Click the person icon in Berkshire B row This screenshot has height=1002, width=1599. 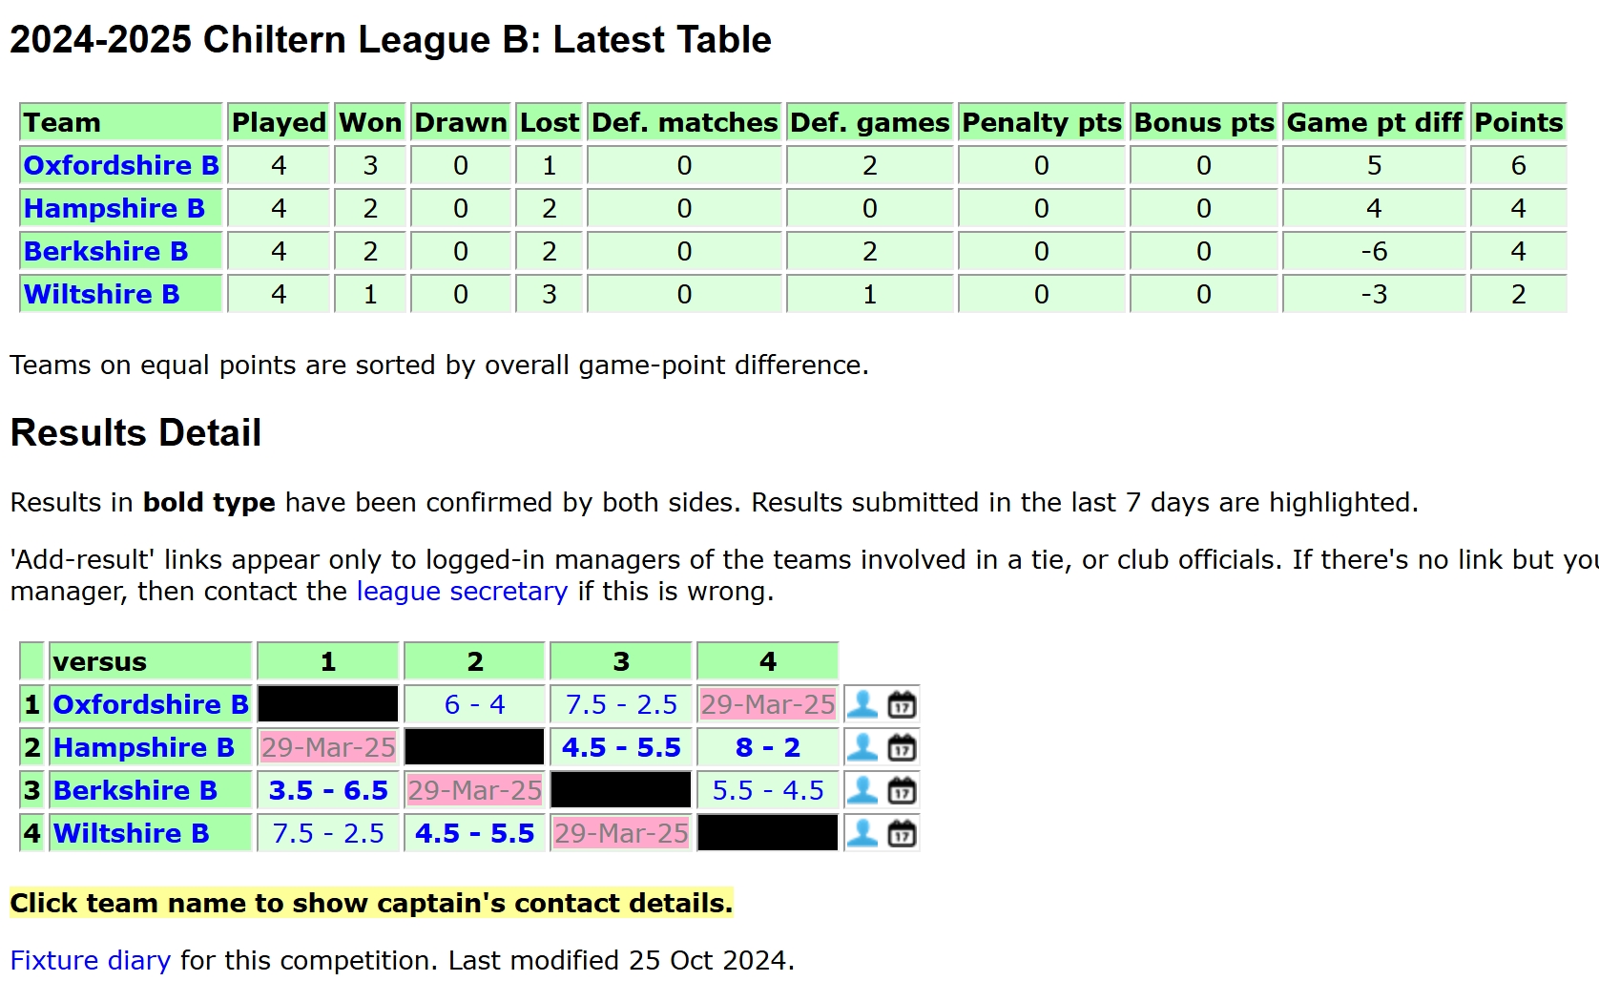pos(862,790)
